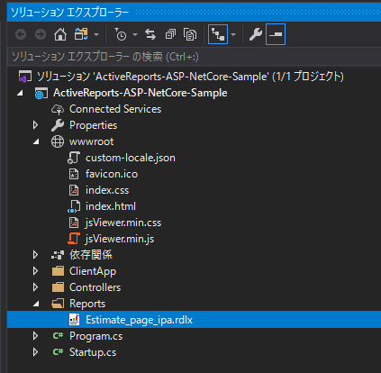Click the Collapse All icon

point(170,35)
